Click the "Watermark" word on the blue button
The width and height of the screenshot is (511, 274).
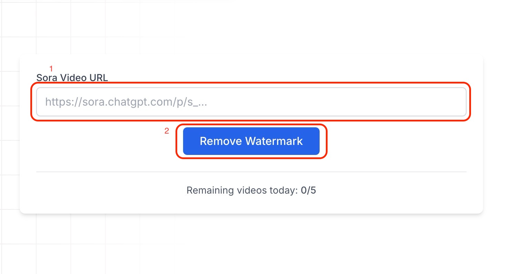coord(274,141)
